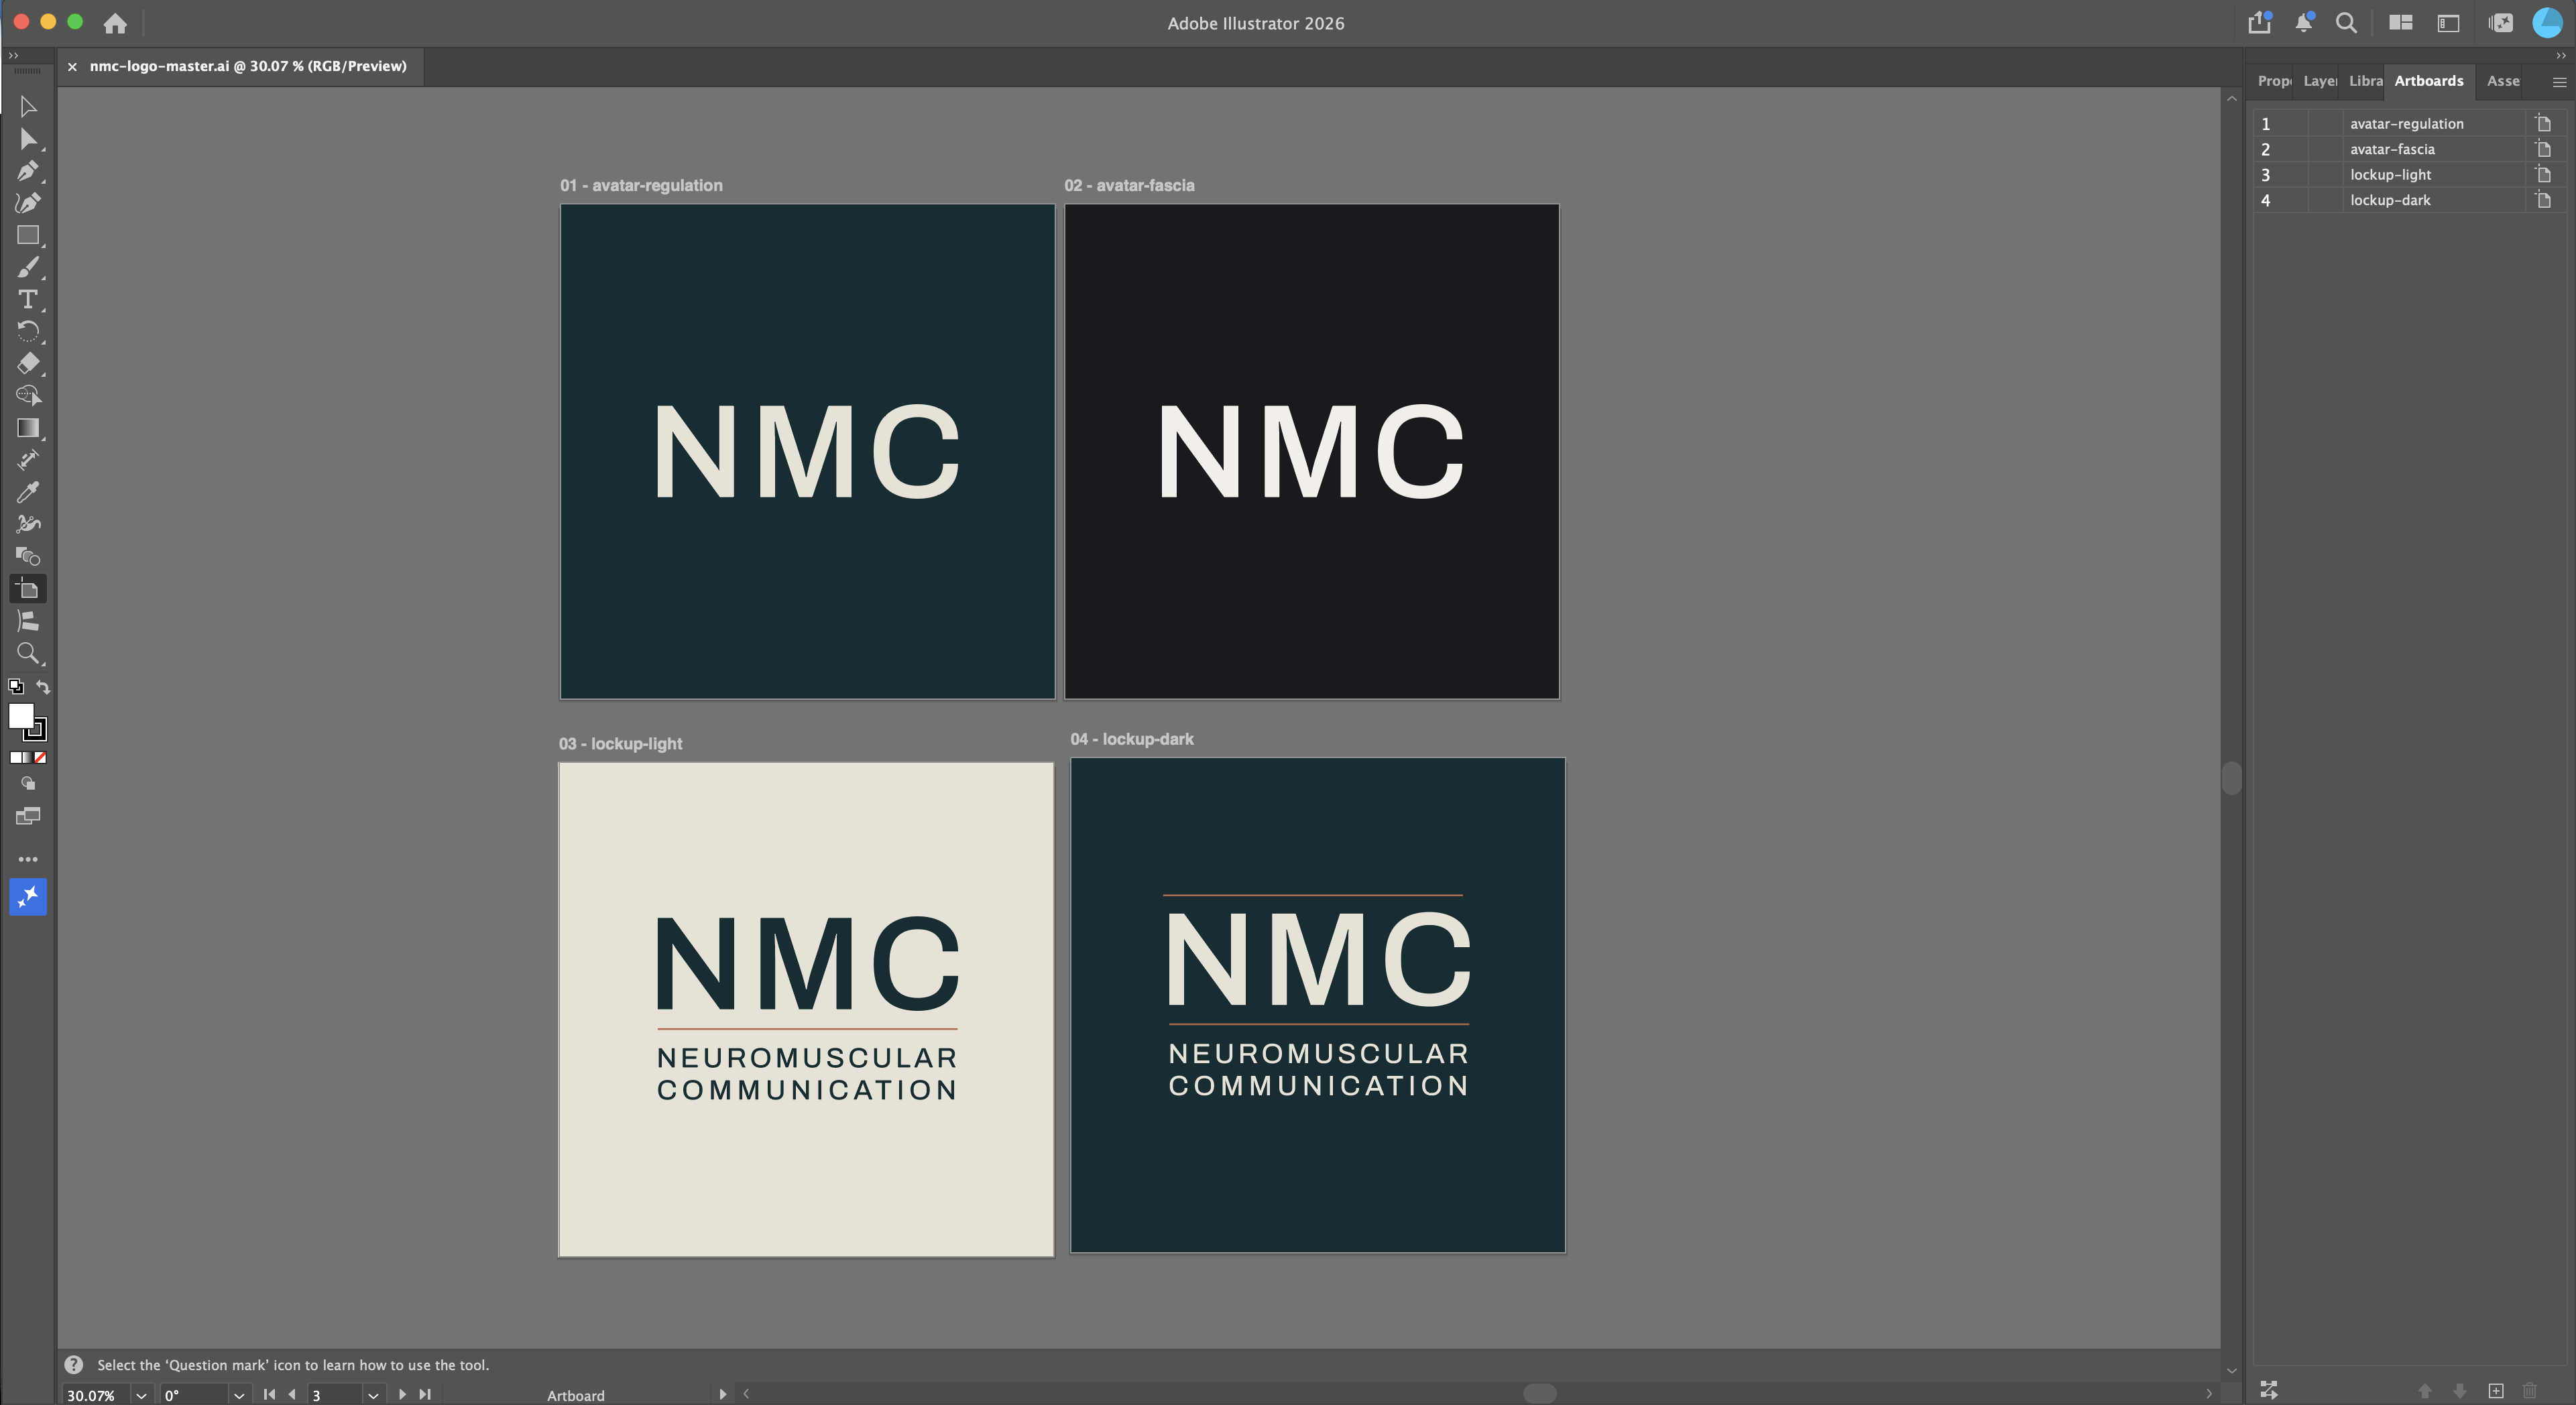Go to the Home screen
The image size is (2576, 1405).
pos(115,23)
